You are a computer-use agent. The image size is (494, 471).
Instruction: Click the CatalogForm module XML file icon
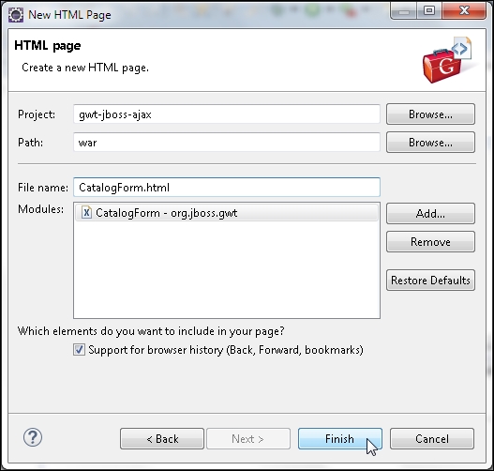tap(86, 212)
